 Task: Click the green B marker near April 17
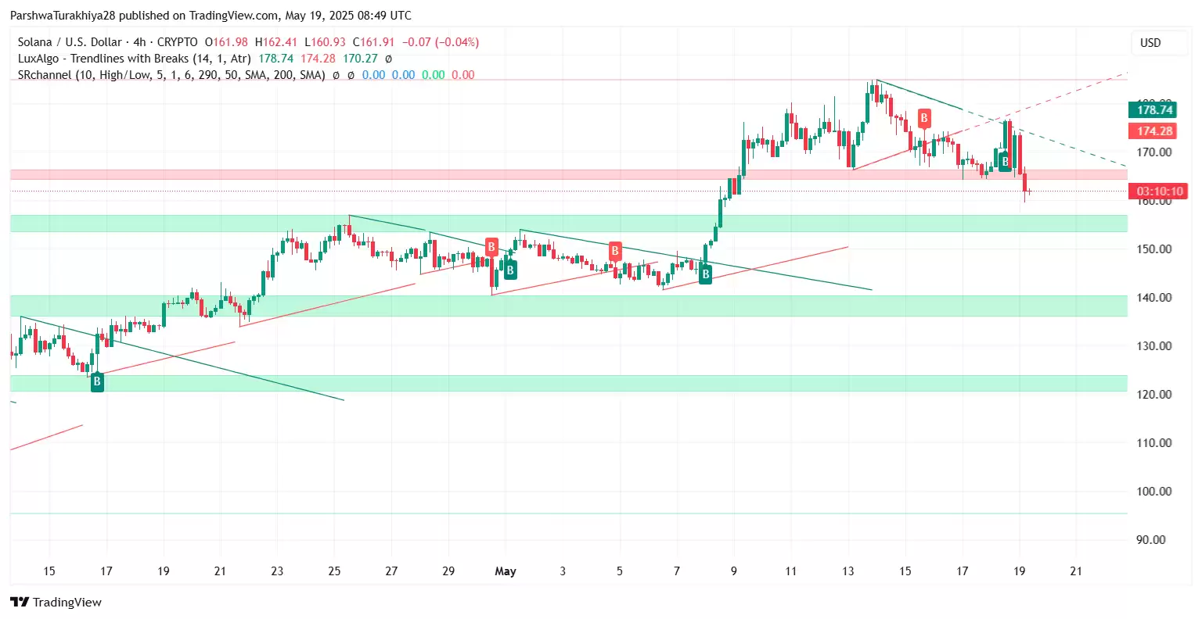pyautogui.click(x=97, y=382)
